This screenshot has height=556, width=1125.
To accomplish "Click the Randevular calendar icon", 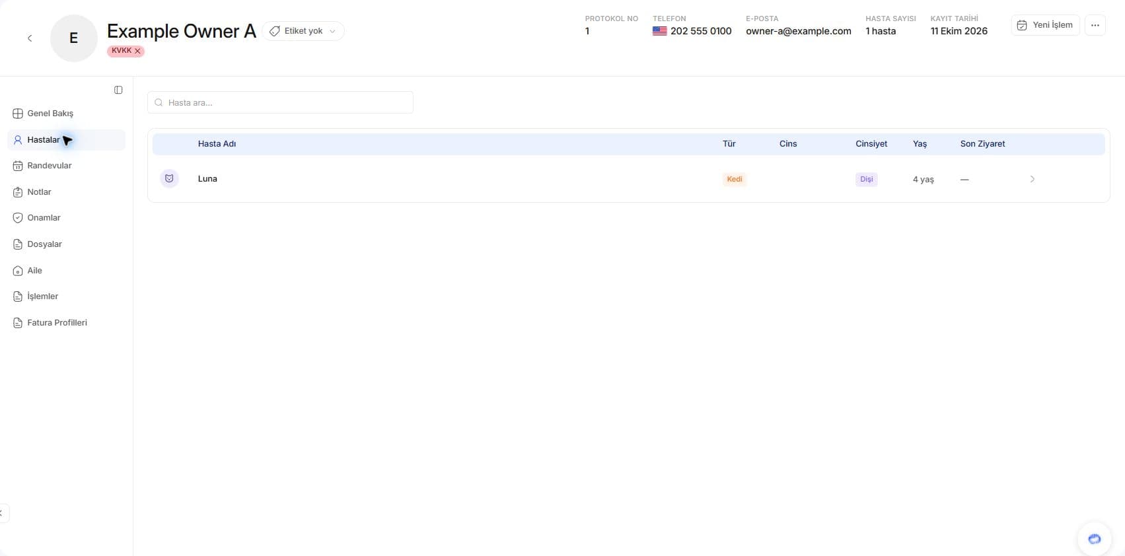I will click(x=18, y=166).
